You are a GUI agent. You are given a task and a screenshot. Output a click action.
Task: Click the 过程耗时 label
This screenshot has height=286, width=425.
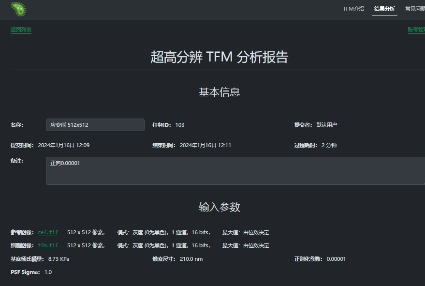pos(306,145)
